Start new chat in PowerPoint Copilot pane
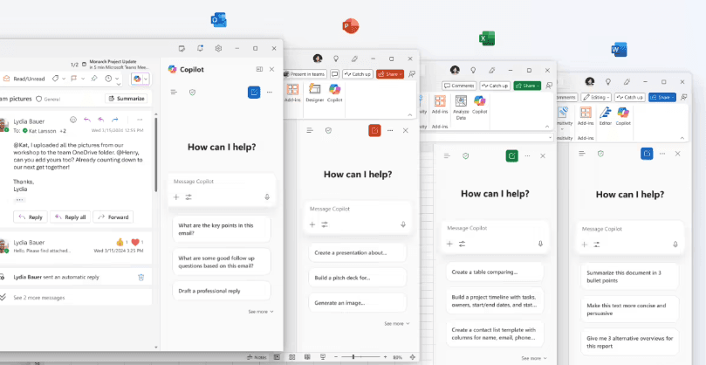Screen dimensions: 706x365 pyautogui.click(x=374, y=131)
